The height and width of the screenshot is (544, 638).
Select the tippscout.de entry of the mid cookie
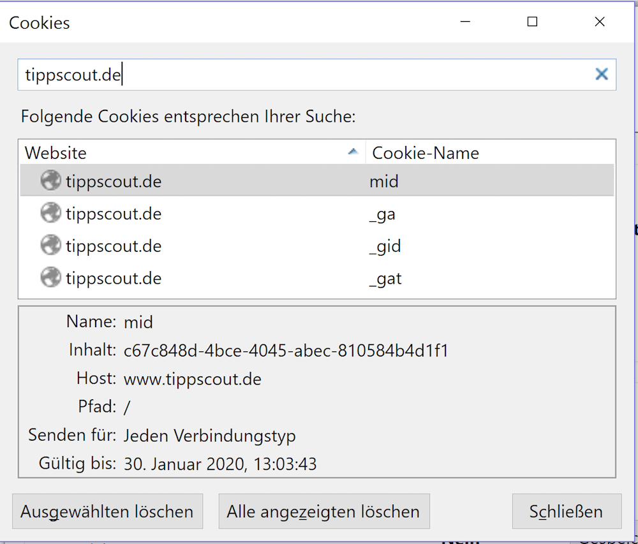click(114, 181)
